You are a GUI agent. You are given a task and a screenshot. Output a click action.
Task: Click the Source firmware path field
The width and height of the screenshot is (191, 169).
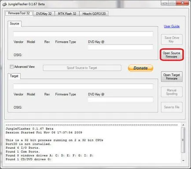83,34
